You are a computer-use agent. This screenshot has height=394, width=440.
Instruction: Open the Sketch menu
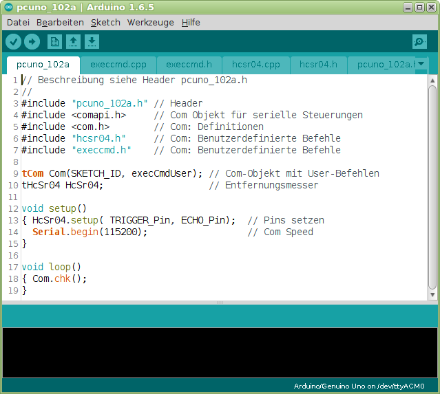point(105,23)
